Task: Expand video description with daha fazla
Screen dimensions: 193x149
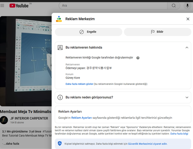Action: click(11, 144)
